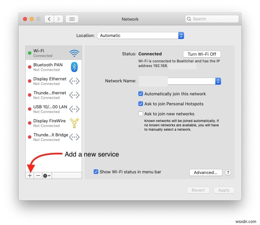Screen dimensions: 260x225
Task: Go forward with the right chevron button
Action: click(x=58, y=19)
